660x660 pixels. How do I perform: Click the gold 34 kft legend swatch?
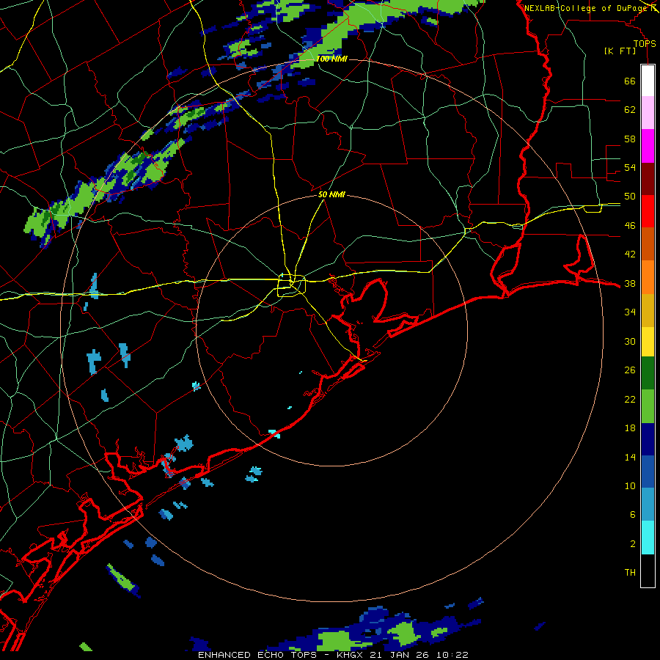tap(648, 310)
